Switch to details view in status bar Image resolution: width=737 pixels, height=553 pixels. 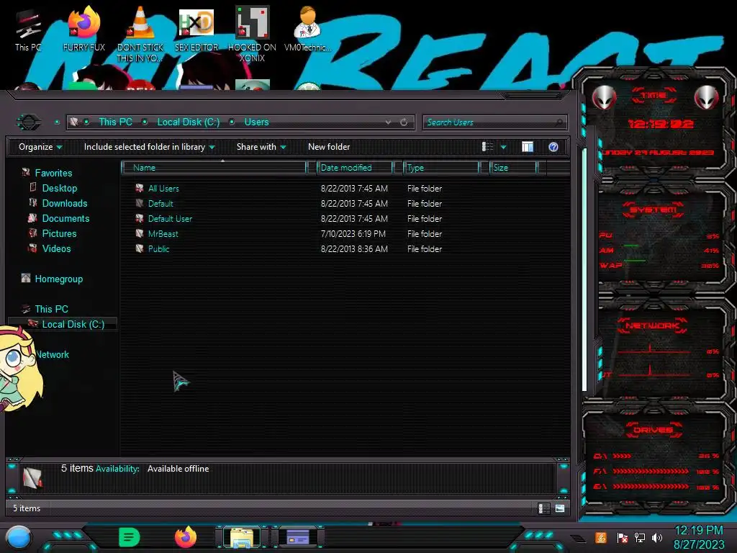tap(544, 508)
